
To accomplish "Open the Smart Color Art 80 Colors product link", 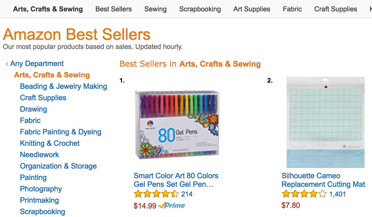I will click(x=176, y=180).
